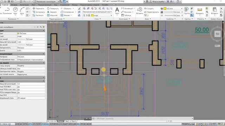Select the Circle (Круг) tool
This screenshot has height=126, width=225.
tap(15, 11)
